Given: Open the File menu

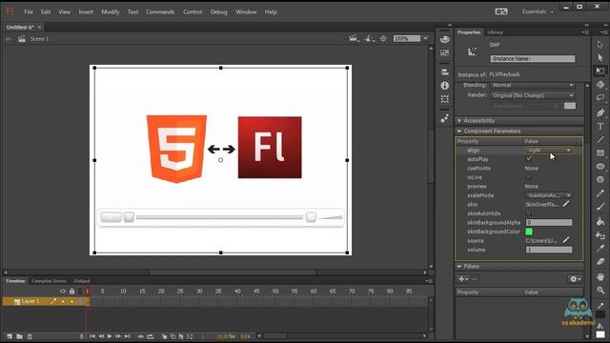Looking at the screenshot, I should pyautogui.click(x=29, y=12).
